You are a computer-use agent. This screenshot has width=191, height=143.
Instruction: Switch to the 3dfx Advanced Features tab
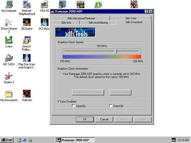point(81,18)
